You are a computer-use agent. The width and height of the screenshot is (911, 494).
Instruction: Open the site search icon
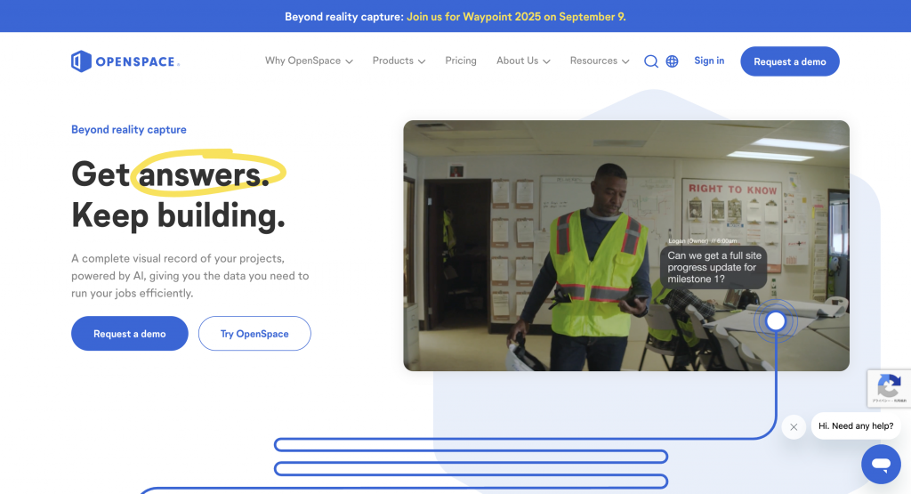(x=650, y=61)
